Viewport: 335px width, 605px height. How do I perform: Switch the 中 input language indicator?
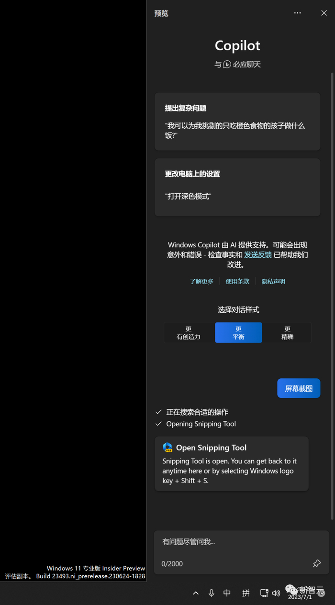[227, 593]
